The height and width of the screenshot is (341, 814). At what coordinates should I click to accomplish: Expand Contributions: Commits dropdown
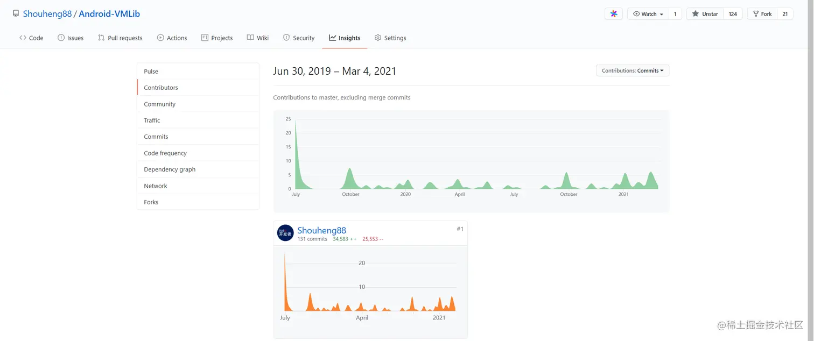[633, 70]
